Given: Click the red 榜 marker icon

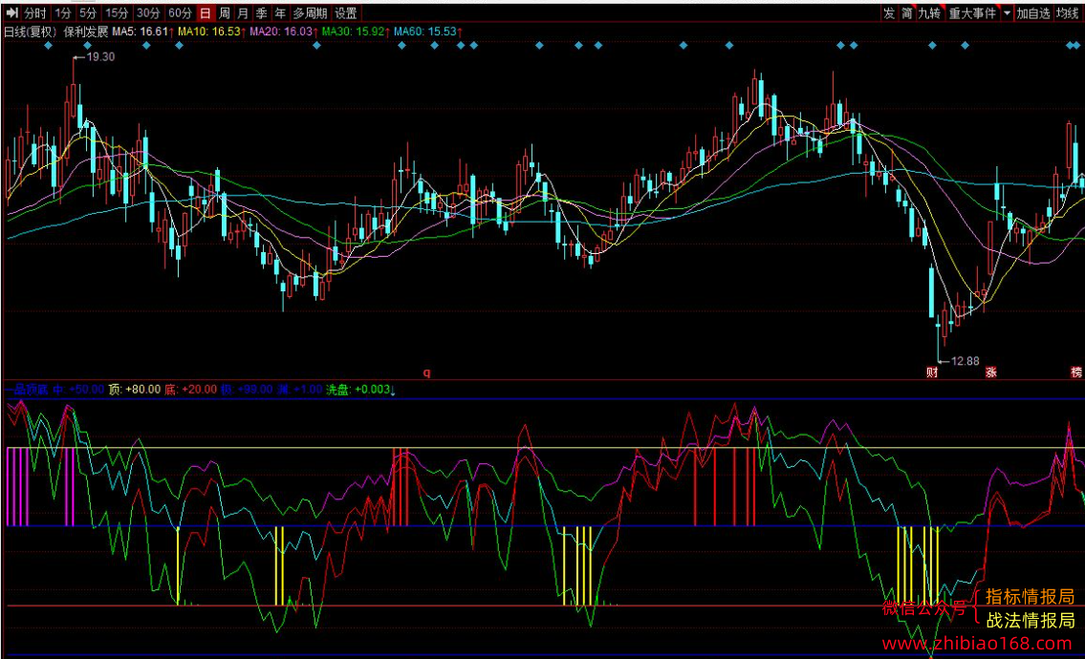Looking at the screenshot, I should click(x=1076, y=372).
